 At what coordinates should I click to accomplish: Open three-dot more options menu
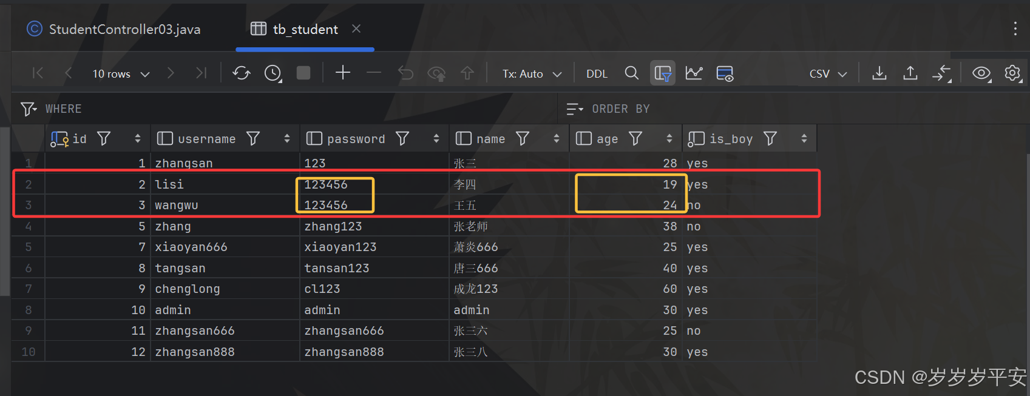click(1015, 29)
